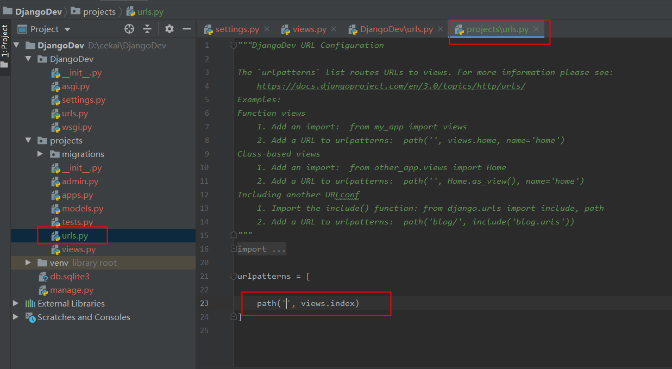This screenshot has height=369, width=672.
Task: Place cursor on views.index in line 23
Action: tap(328, 303)
